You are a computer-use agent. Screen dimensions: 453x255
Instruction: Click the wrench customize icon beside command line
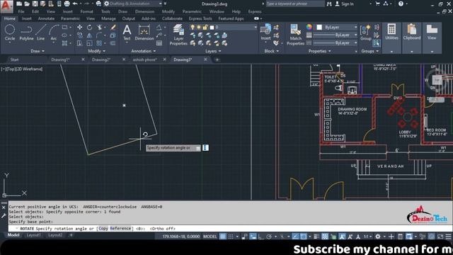click(4, 215)
